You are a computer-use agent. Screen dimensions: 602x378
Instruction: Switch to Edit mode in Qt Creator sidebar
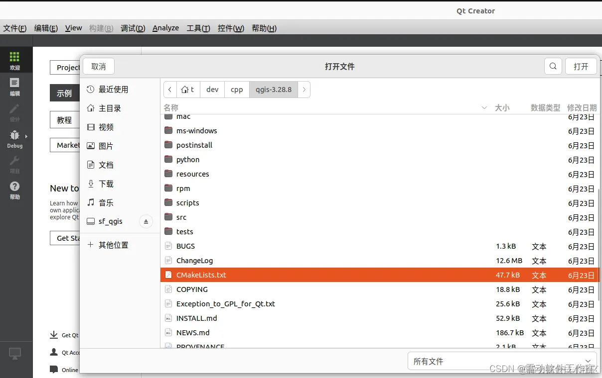pyautogui.click(x=14, y=86)
